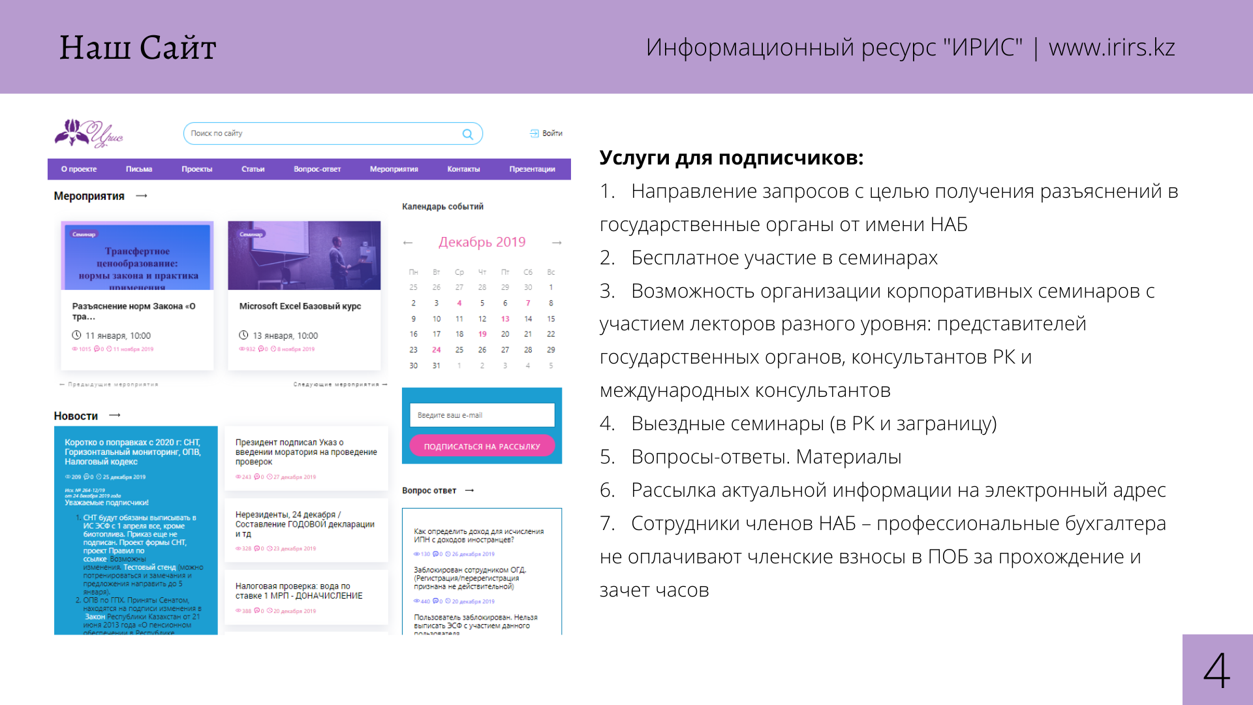This screenshot has height=705, width=1253.
Task: Select December 13 in calendar
Action: click(x=505, y=319)
